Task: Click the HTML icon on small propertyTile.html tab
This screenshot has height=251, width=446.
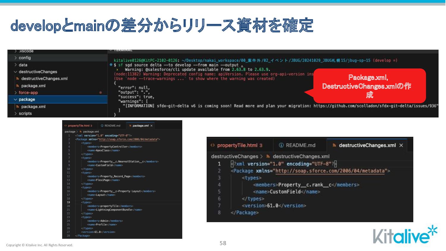Action: coord(66,126)
